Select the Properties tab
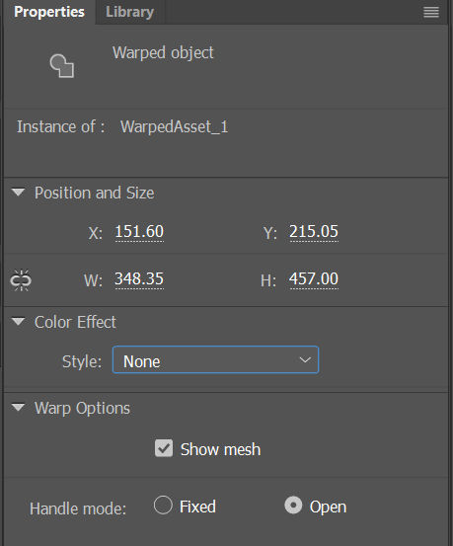Screen dimensions: 453x546 tap(49, 12)
